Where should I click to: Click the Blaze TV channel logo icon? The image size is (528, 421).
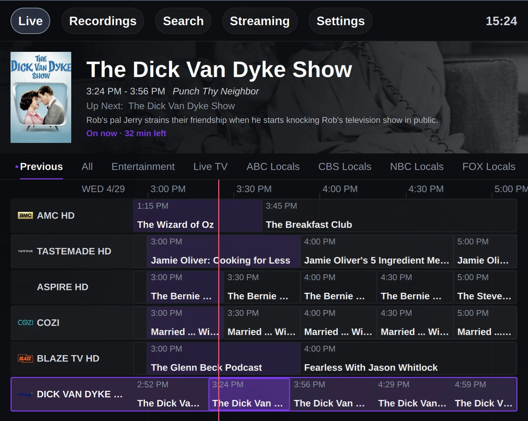(x=25, y=358)
